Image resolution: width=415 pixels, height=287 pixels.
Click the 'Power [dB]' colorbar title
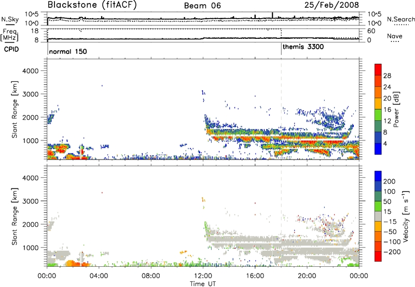pos(396,109)
